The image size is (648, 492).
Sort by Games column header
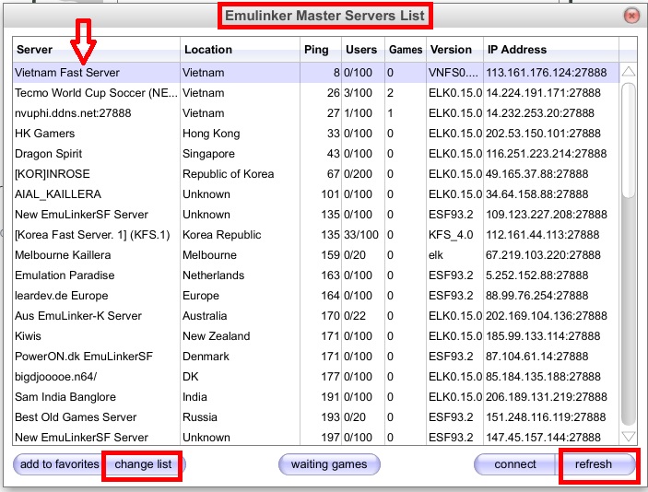pyautogui.click(x=406, y=50)
